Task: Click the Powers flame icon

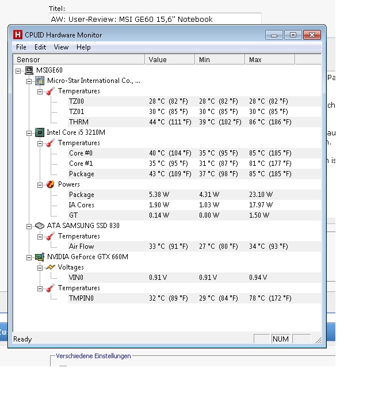Action: point(50,184)
